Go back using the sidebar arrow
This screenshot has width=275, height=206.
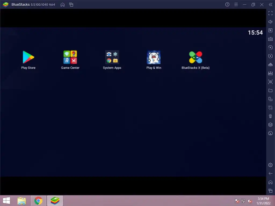tap(270, 174)
